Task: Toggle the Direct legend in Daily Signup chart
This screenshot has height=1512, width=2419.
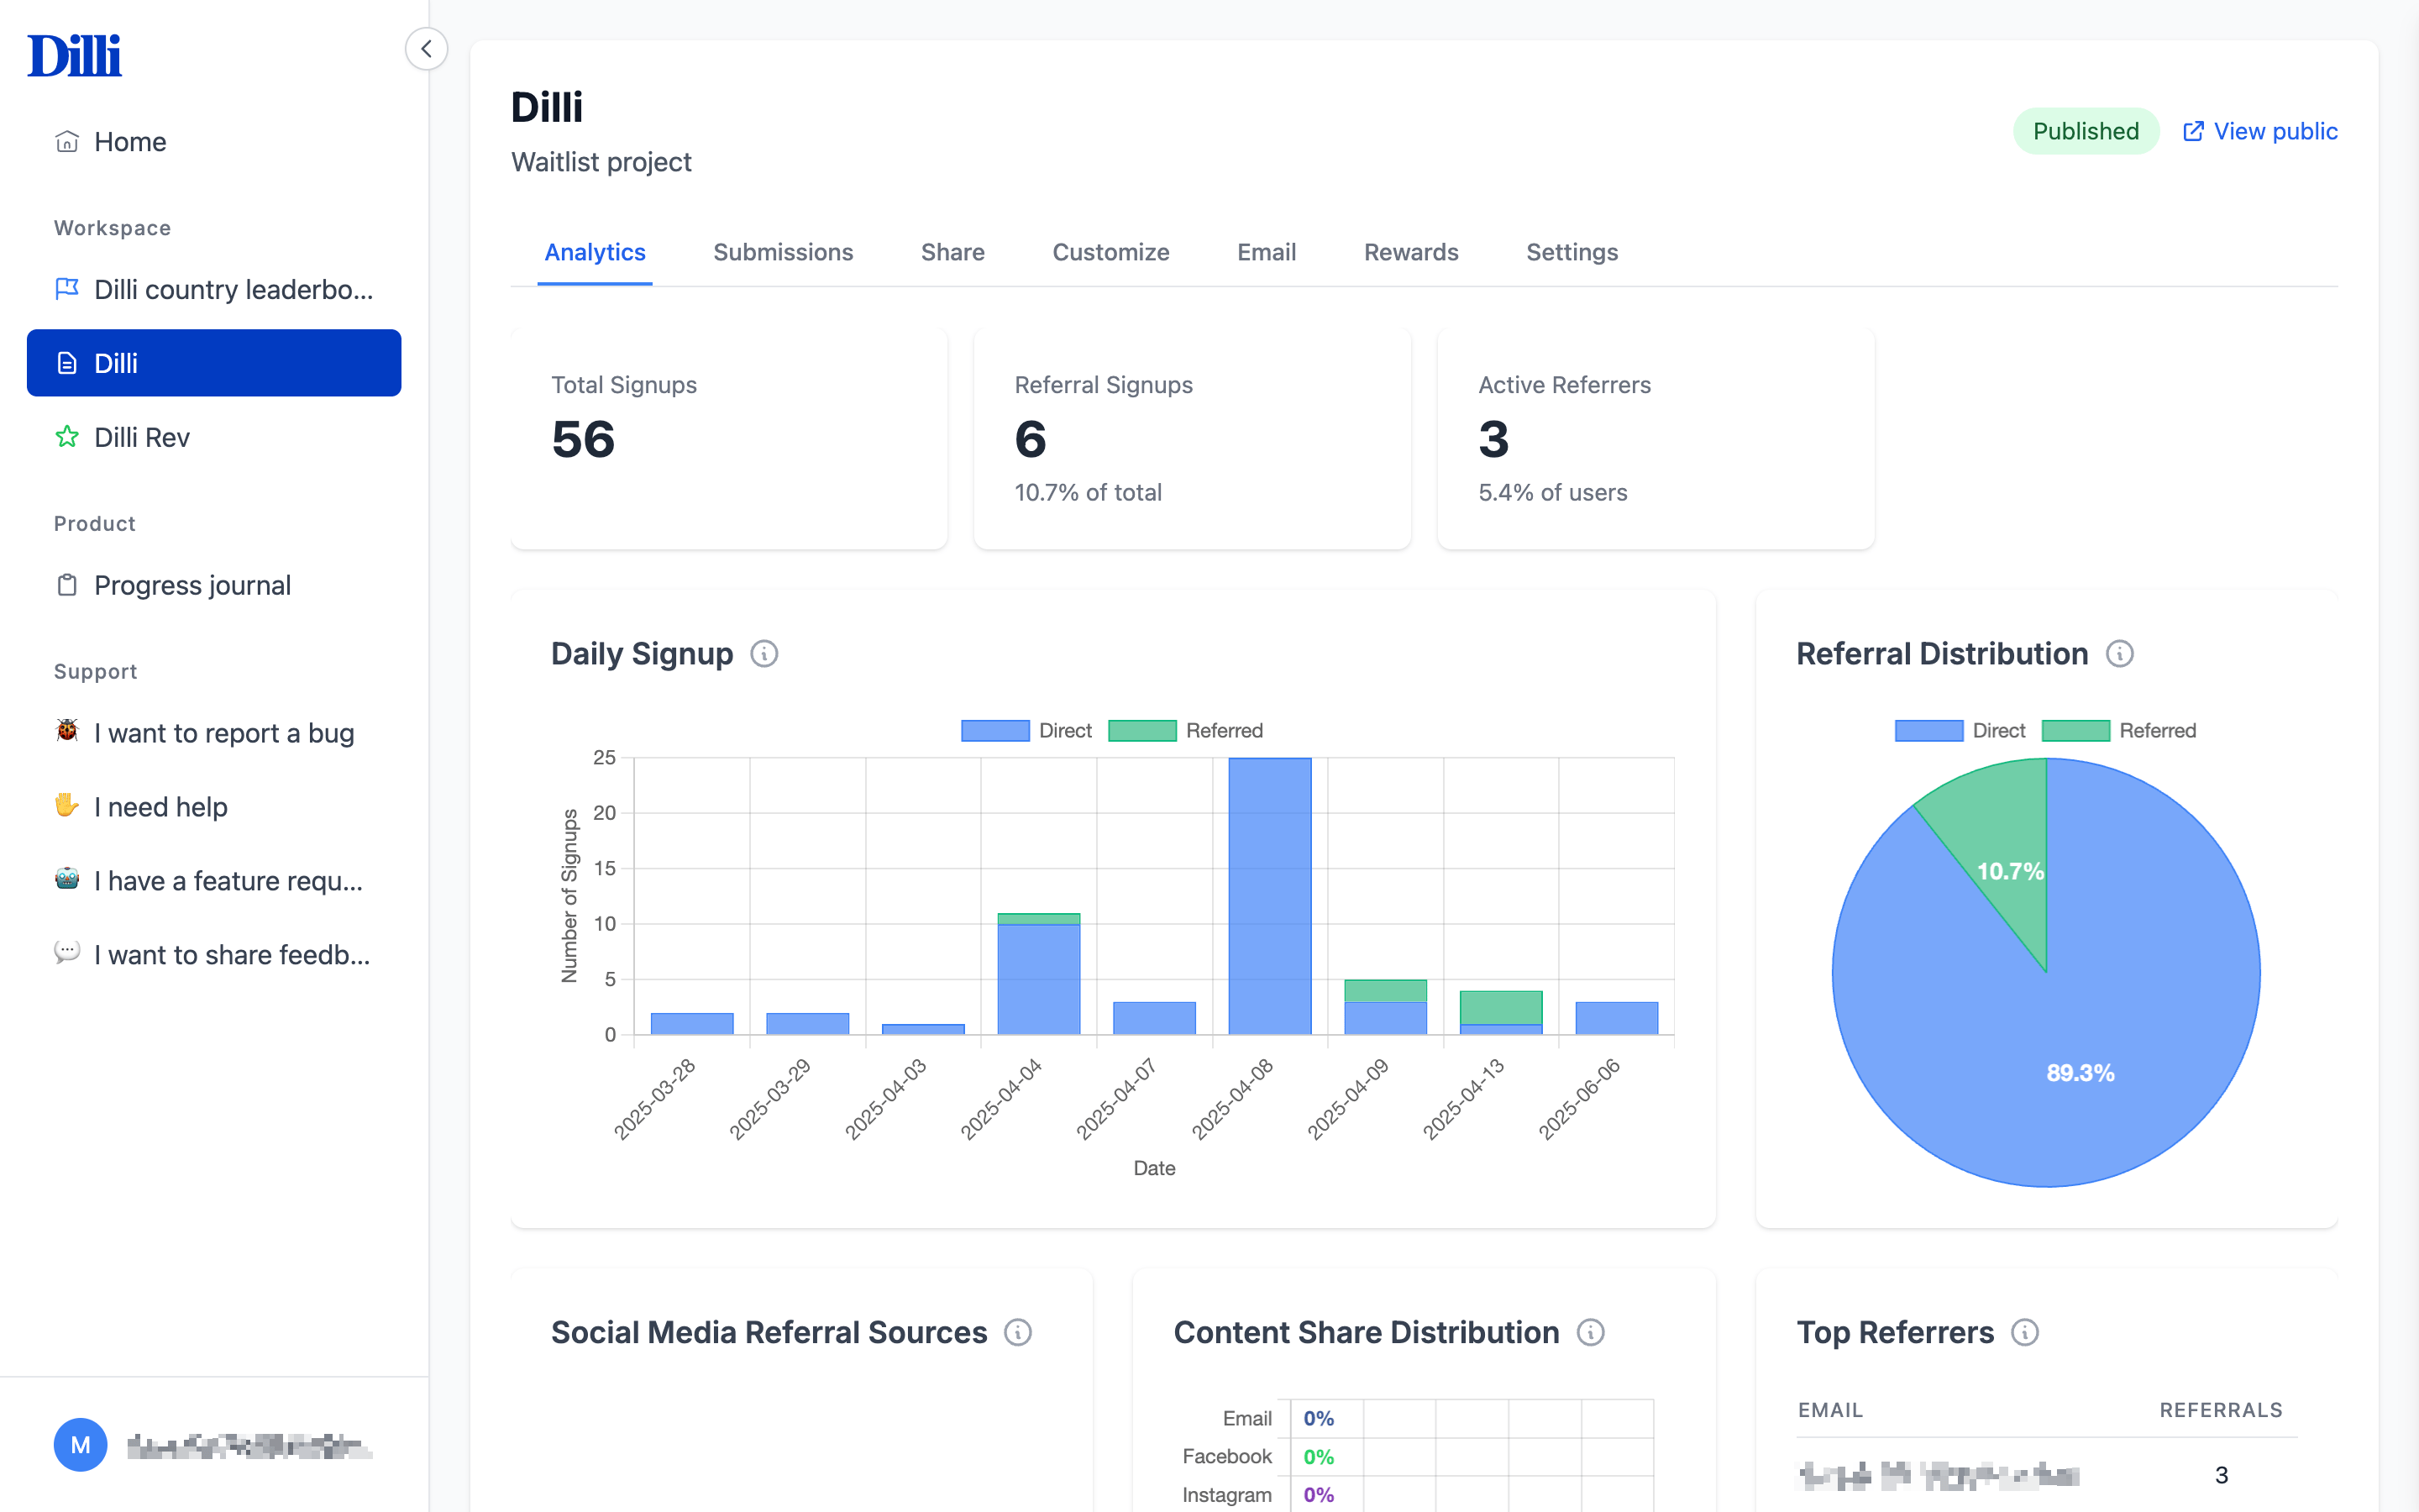Action: click(x=1026, y=731)
